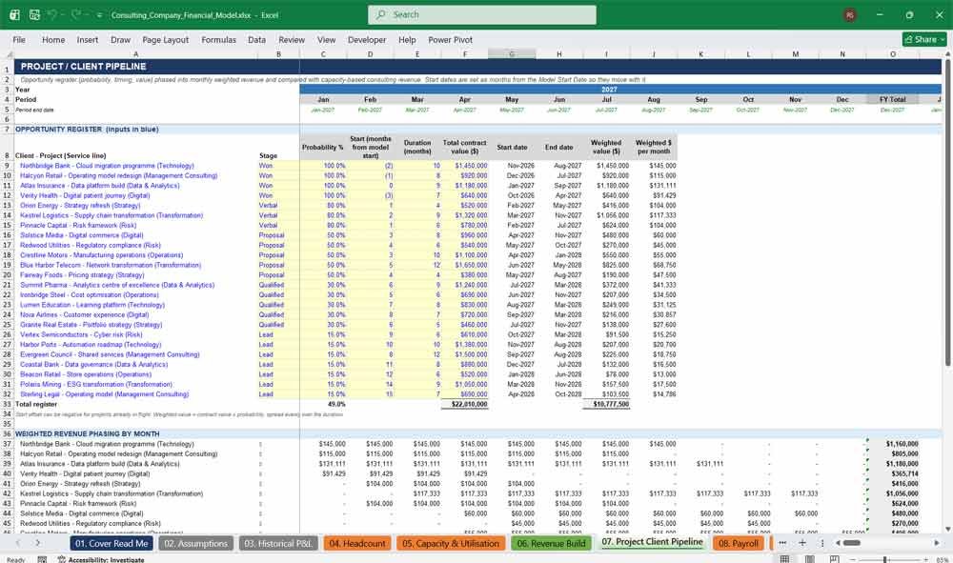Switch to Page Break Preview icon
Image resolution: width=953 pixels, height=563 pixels.
[835, 559]
